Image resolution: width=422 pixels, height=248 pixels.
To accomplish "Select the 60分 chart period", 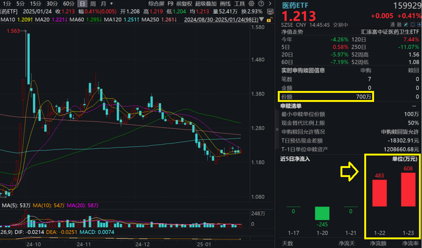I will click(68, 4).
